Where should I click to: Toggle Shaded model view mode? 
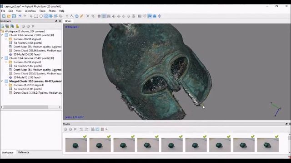[x=114, y=16]
